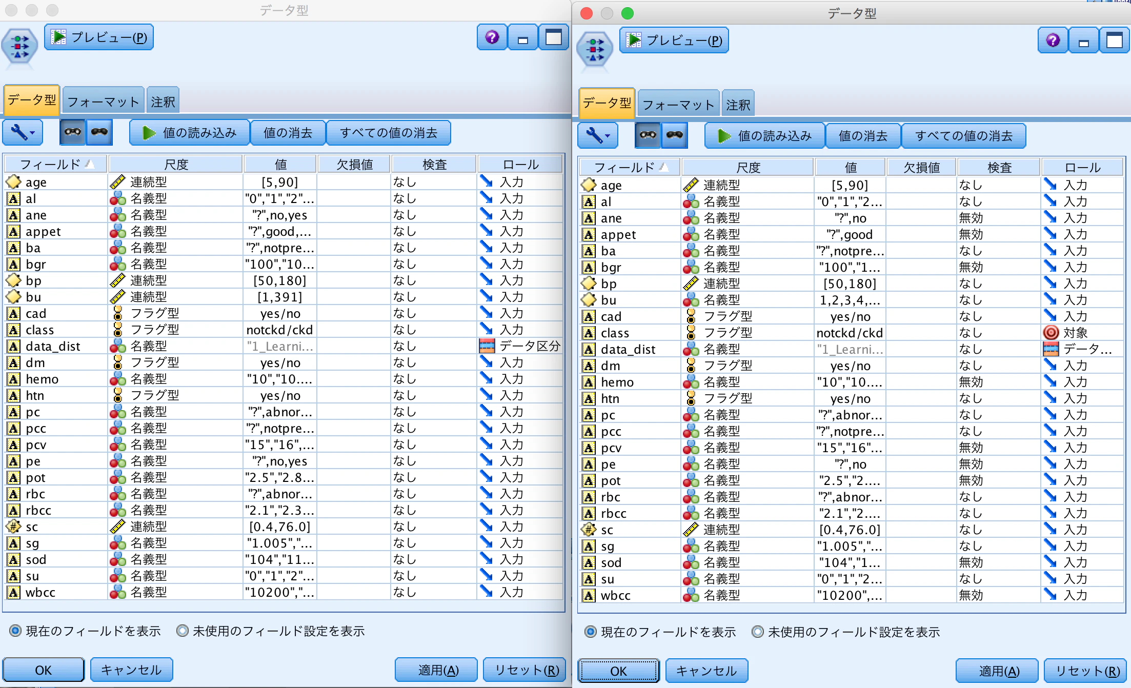Viewport: 1131px width, 688px height.
Task: Click flag icon in htn row, right window
Action: tap(691, 398)
